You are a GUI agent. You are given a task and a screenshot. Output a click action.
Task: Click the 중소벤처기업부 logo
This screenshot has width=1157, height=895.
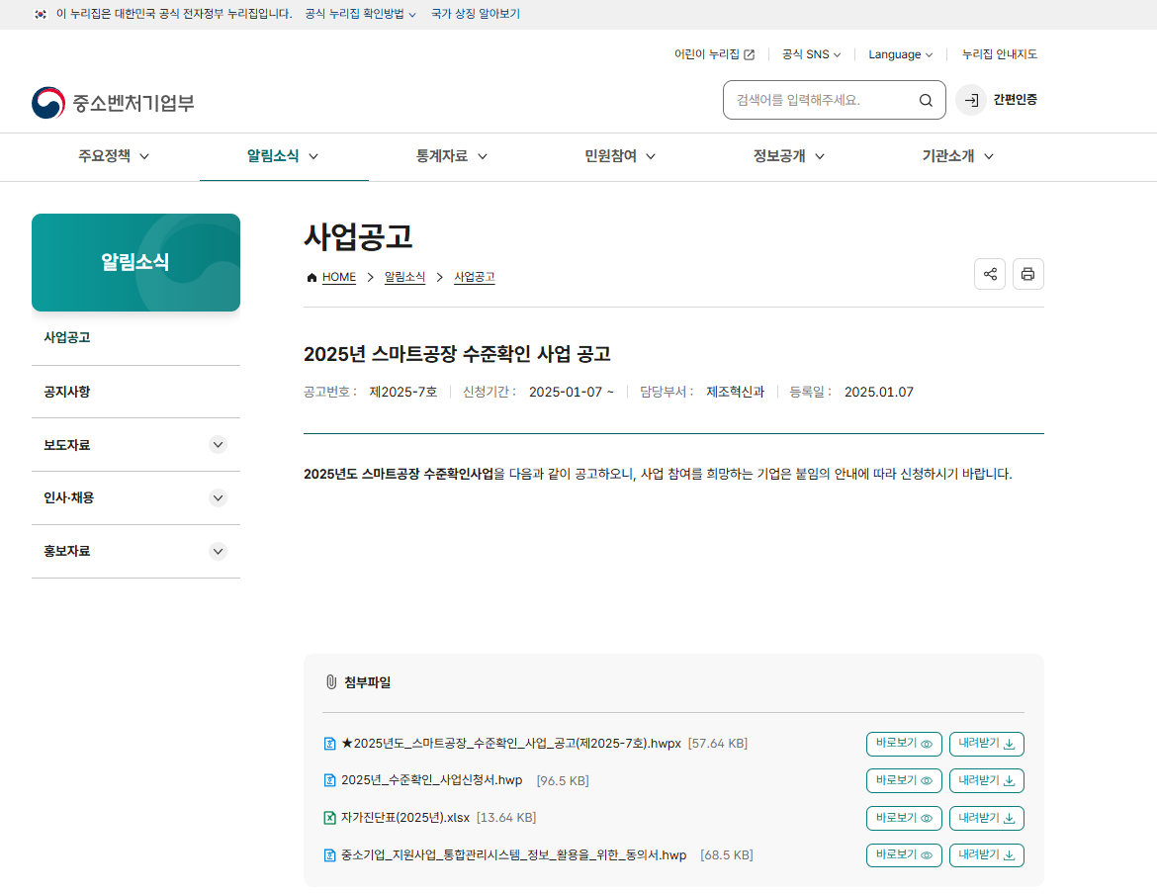point(113,103)
